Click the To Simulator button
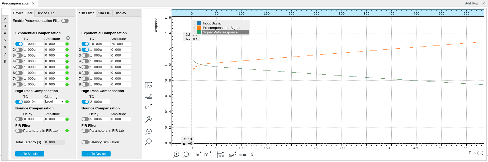The height and width of the screenshot is (162, 488). point(30,154)
